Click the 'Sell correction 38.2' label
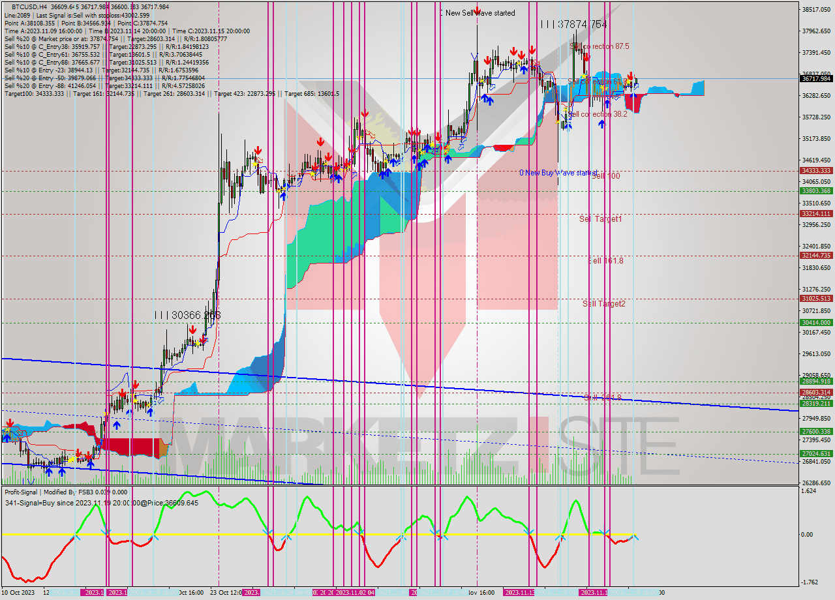This screenshot has width=835, height=600. [x=598, y=114]
